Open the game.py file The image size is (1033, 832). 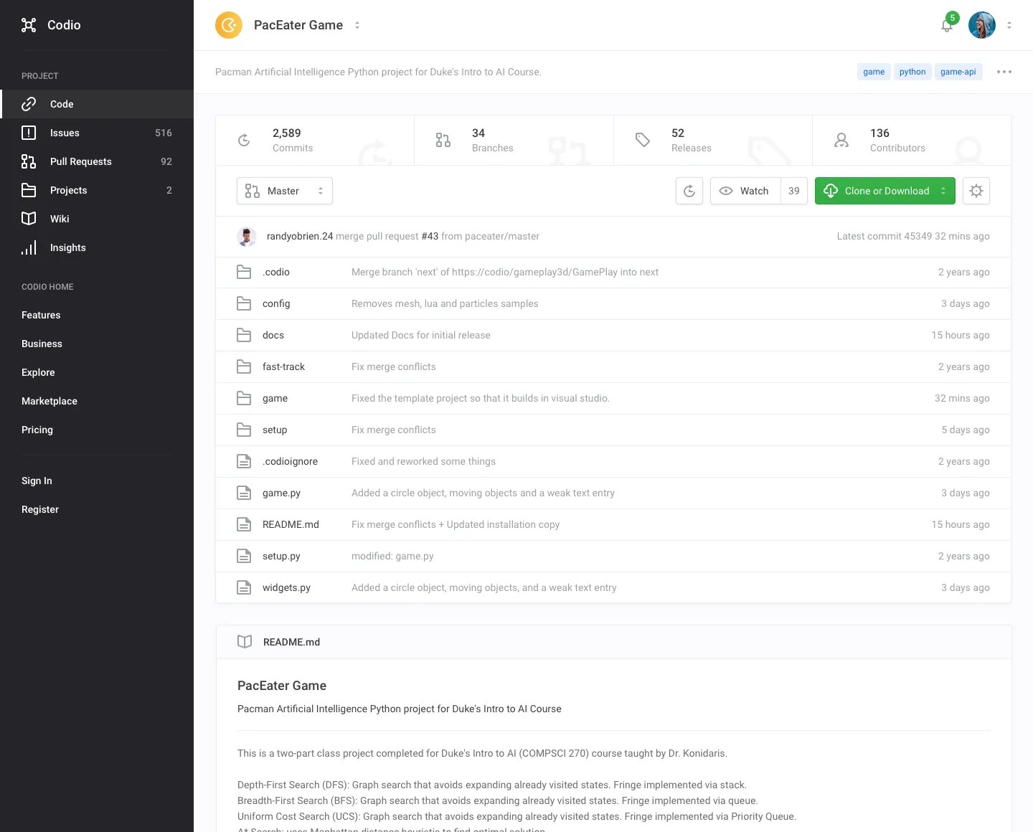pyautogui.click(x=281, y=493)
